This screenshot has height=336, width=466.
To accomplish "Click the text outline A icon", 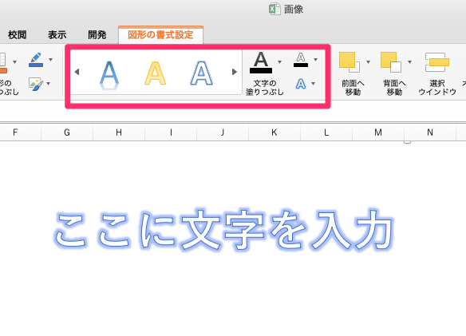I will click(x=301, y=60).
